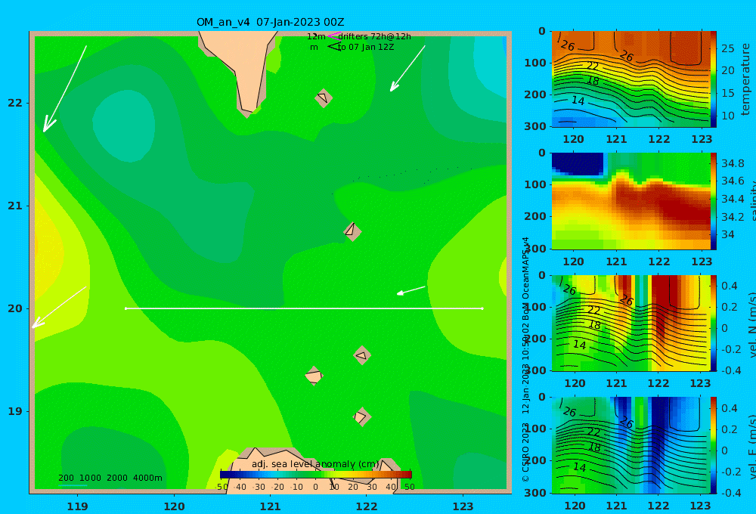Click the temperature colorbar
The width and height of the screenshot is (756, 514).
(714, 79)
